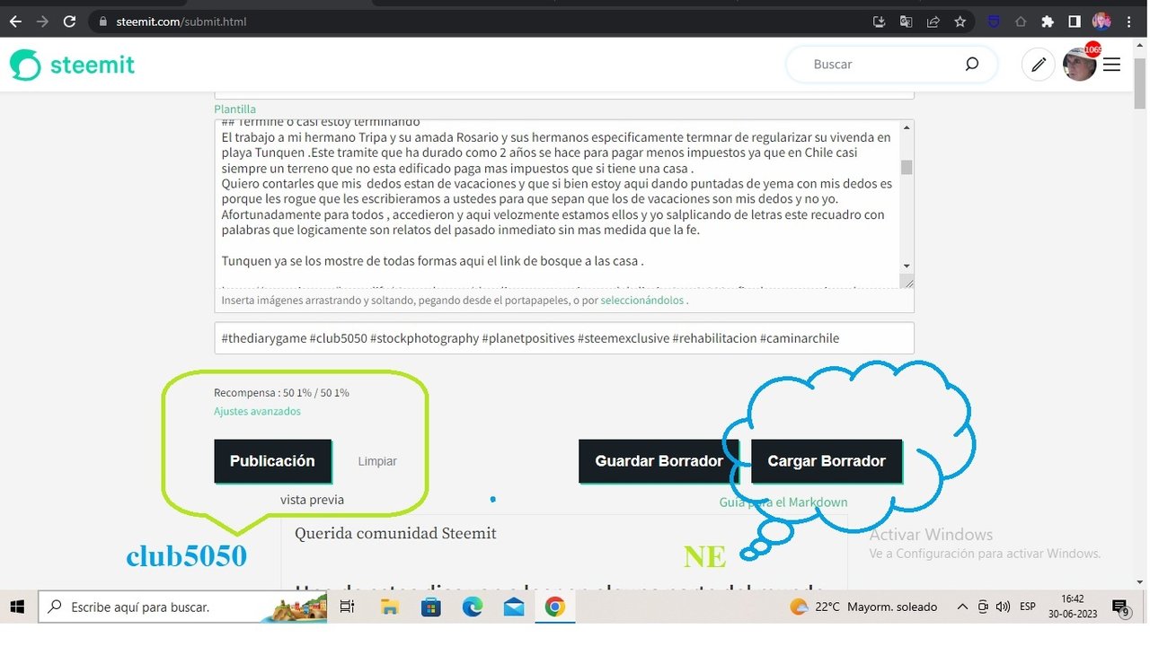
Task: Go to the steemit home logo
Action: [x=72, y=65]
